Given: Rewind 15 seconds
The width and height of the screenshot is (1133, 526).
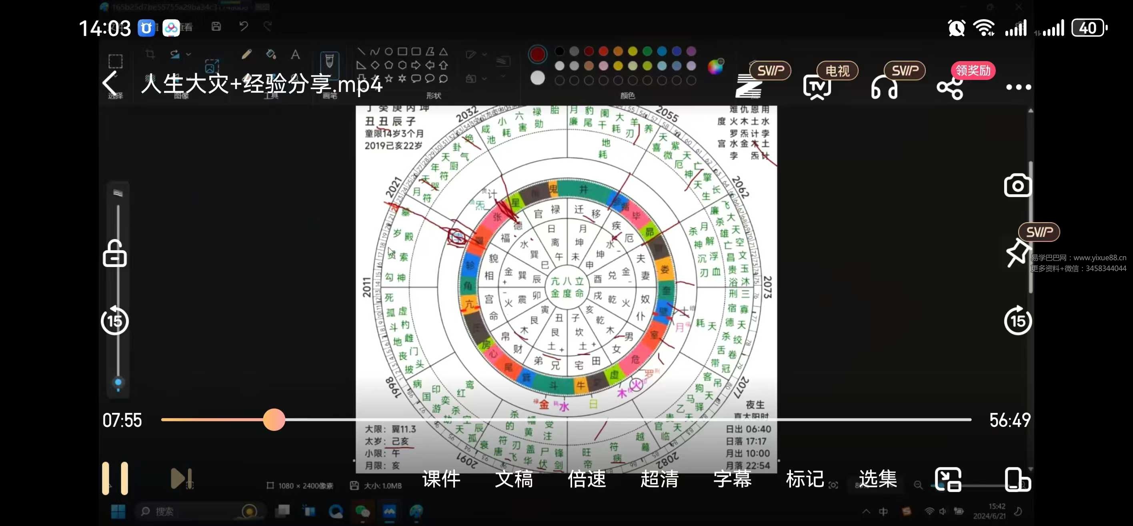Looking at the screenshot, I should click(115, 321).
